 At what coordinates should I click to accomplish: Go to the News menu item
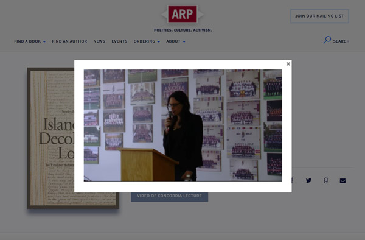coord(99,41)
